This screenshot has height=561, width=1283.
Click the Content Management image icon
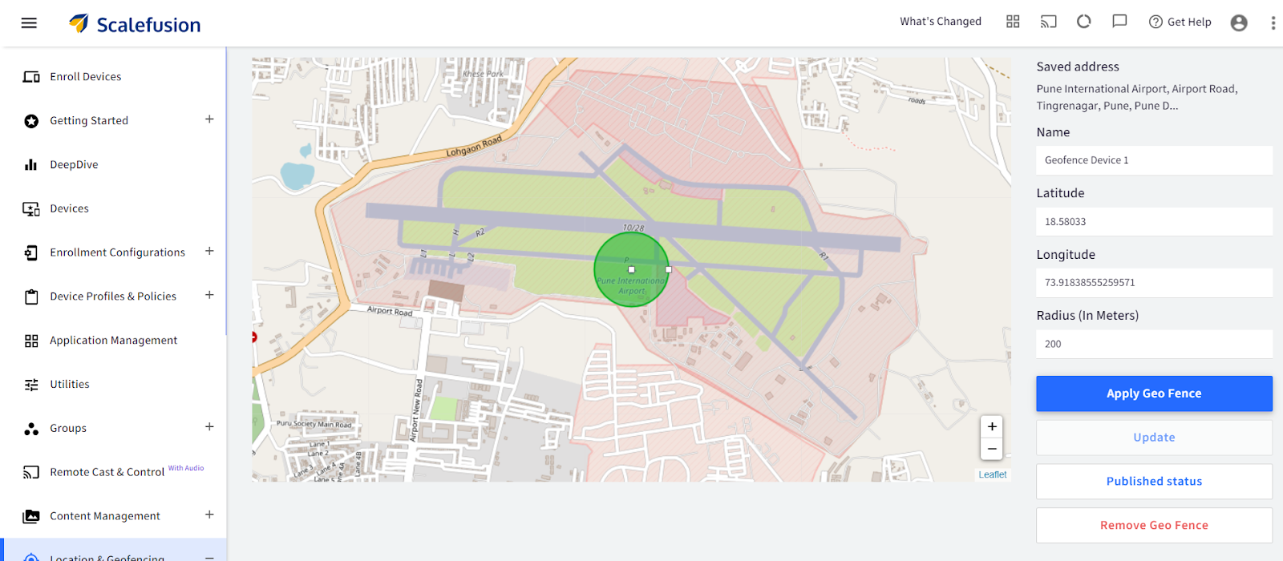(31, 517)
